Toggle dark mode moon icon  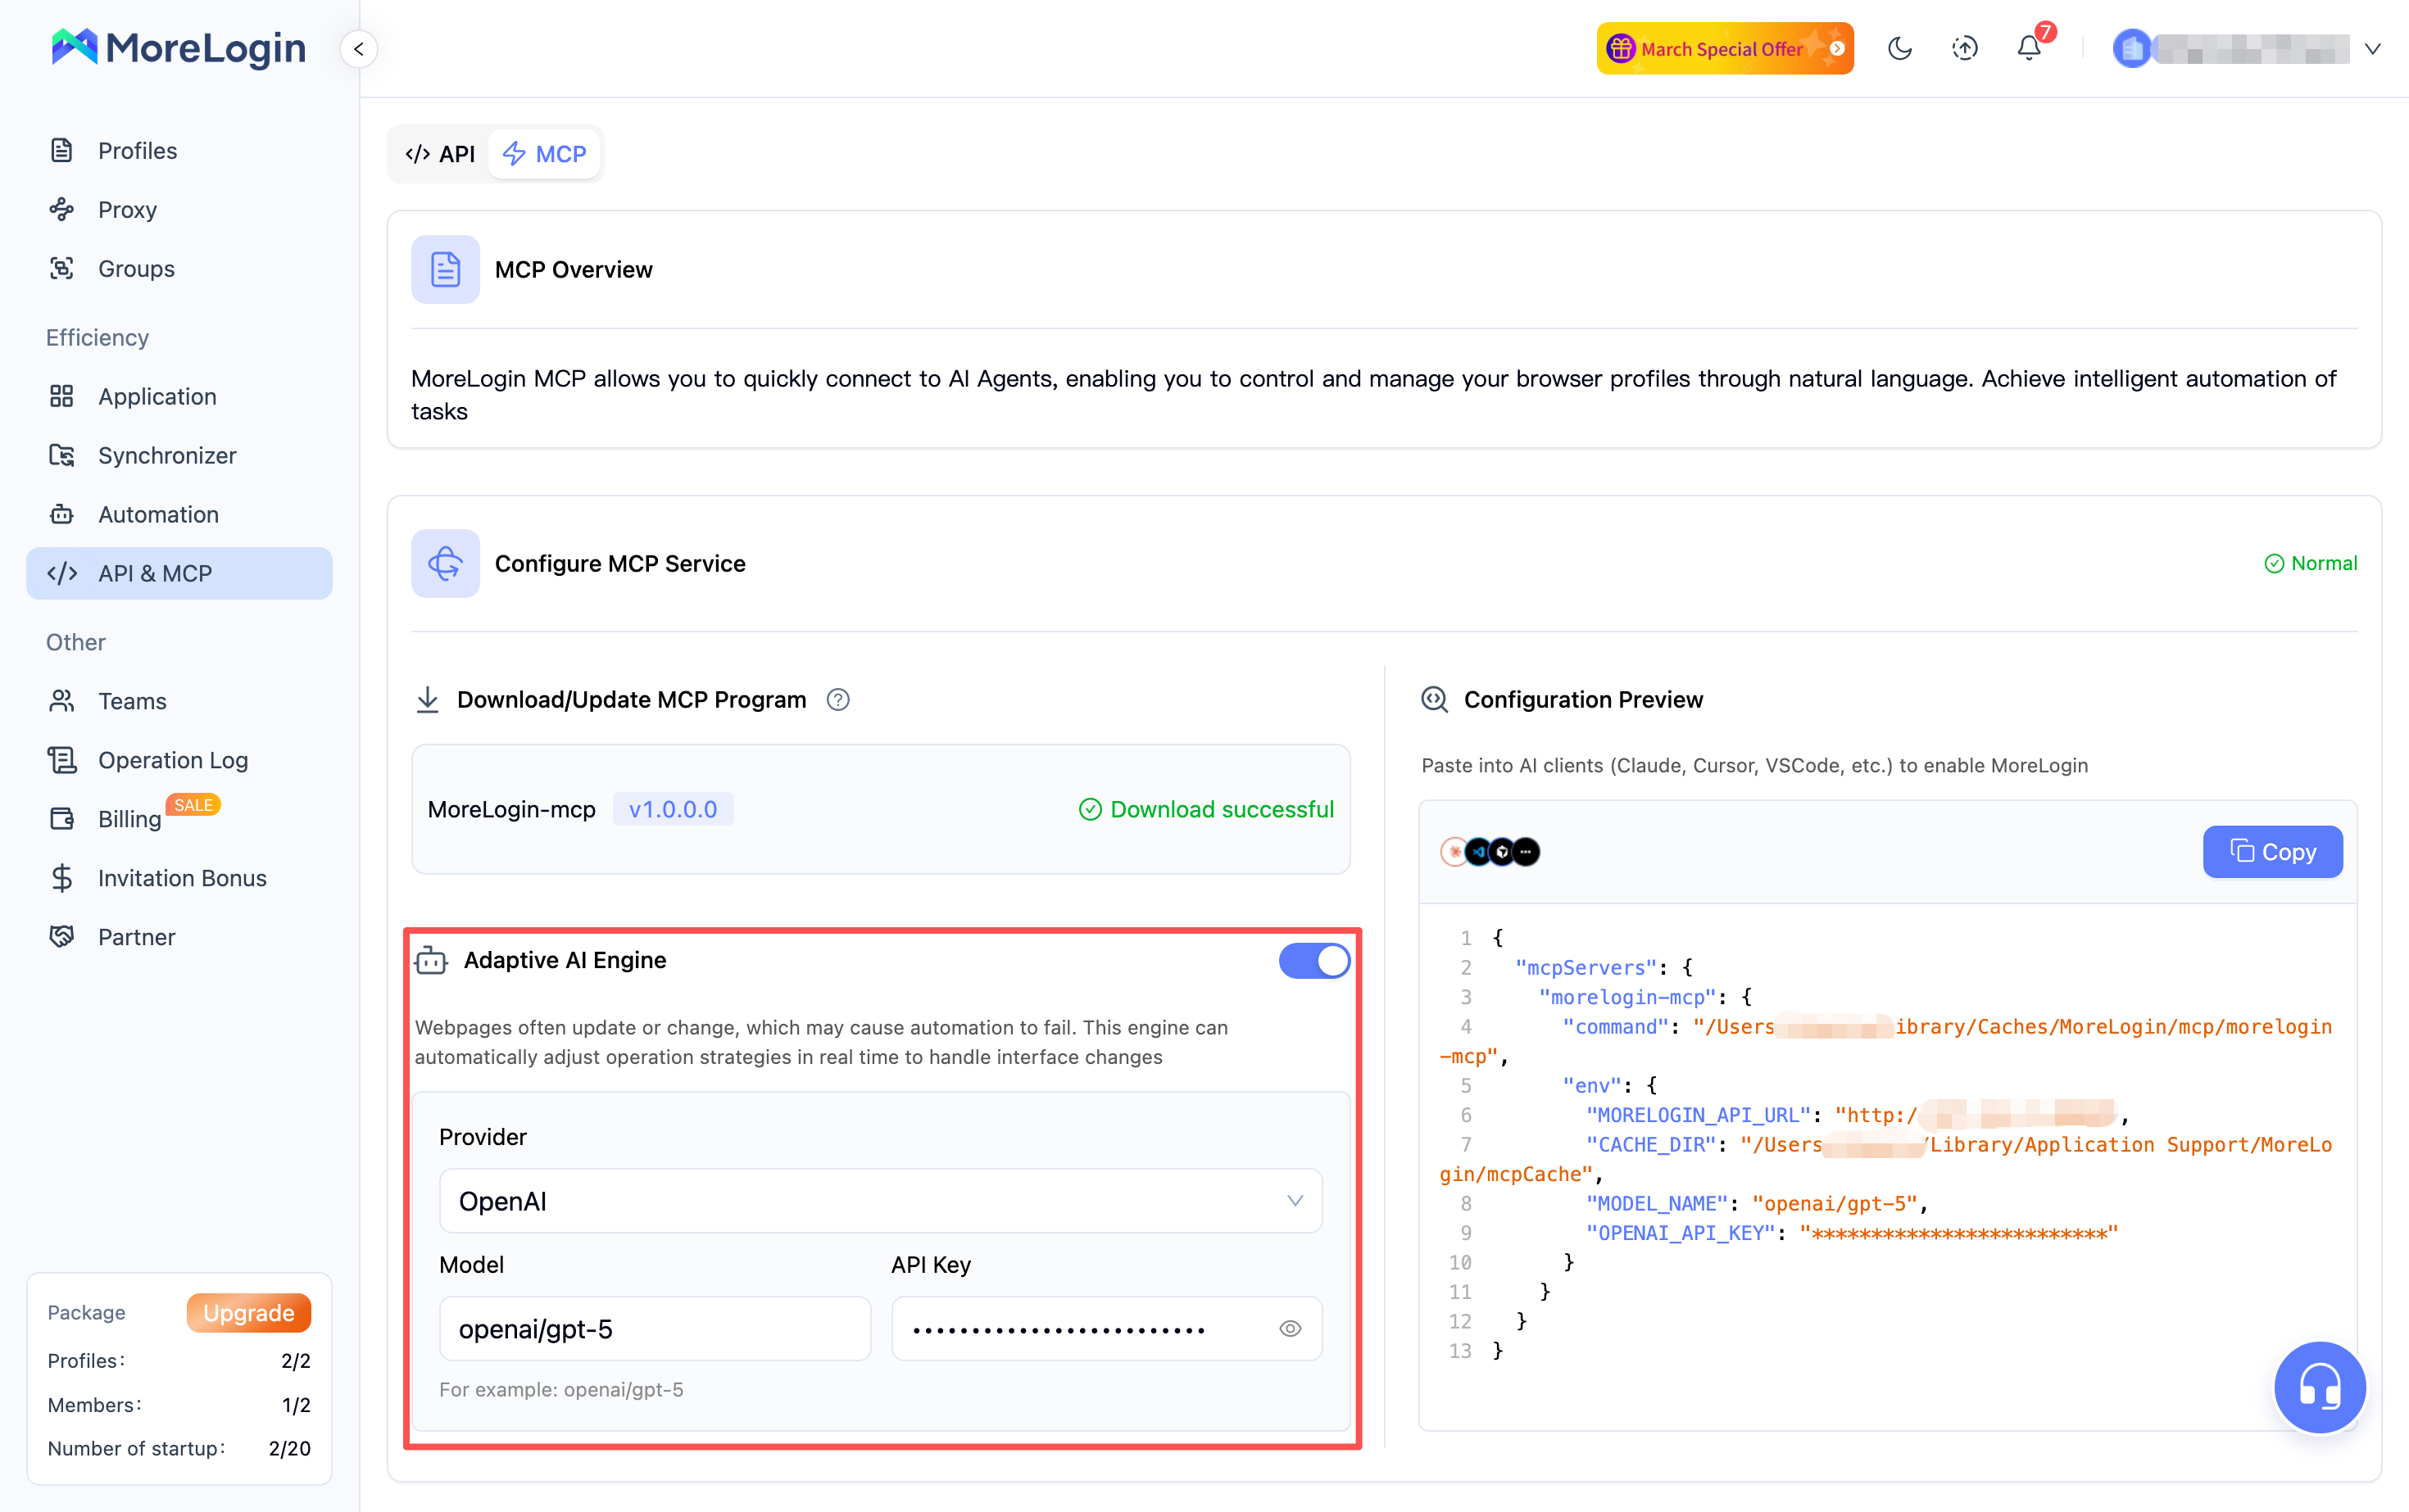tap(1900, 48)
